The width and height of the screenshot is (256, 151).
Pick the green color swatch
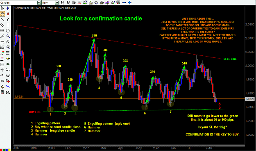click(x=4, y=150)
